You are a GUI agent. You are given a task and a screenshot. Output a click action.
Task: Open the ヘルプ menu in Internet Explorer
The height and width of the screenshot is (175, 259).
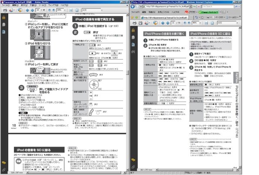175,12
